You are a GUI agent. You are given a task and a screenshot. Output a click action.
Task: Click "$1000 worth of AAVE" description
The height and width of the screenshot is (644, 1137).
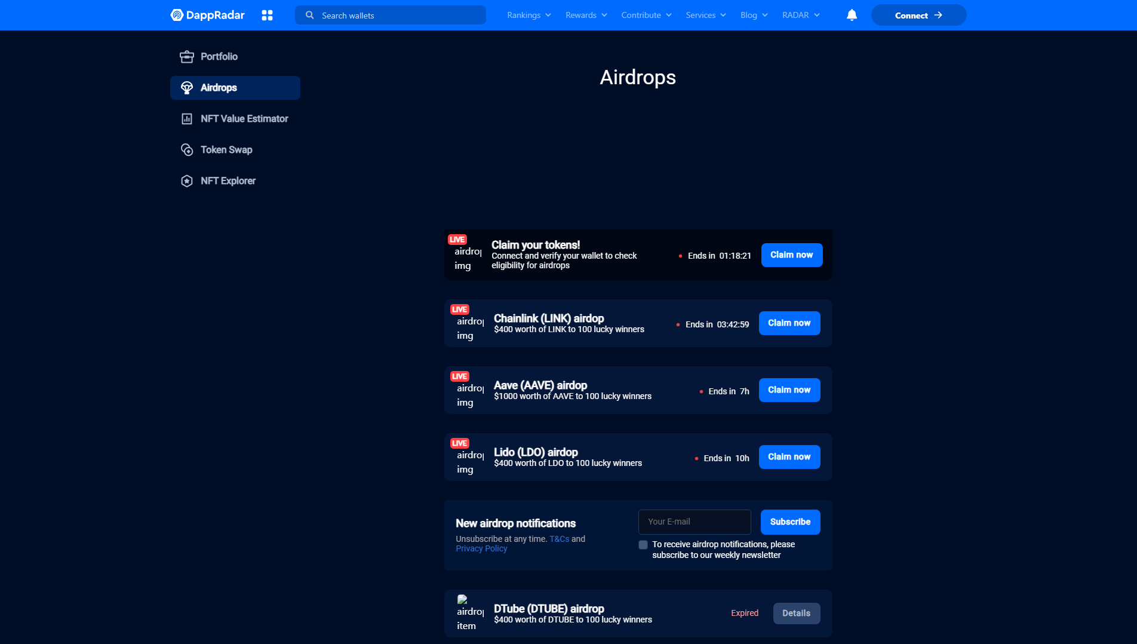[573, 396]
